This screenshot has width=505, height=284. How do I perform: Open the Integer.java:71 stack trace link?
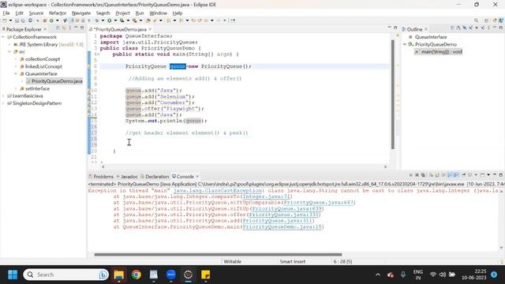(267, 196)
